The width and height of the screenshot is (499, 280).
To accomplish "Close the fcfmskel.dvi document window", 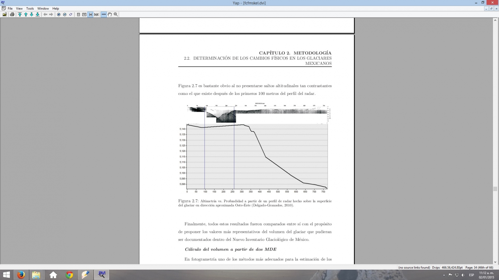I will click(496, 9).
